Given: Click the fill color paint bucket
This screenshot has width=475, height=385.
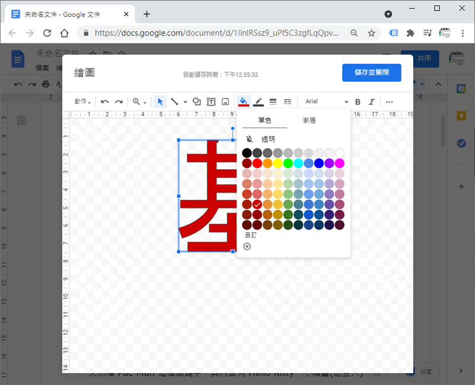Looking at the screenshot, I should pyautogui.click(x=243, y=101).
